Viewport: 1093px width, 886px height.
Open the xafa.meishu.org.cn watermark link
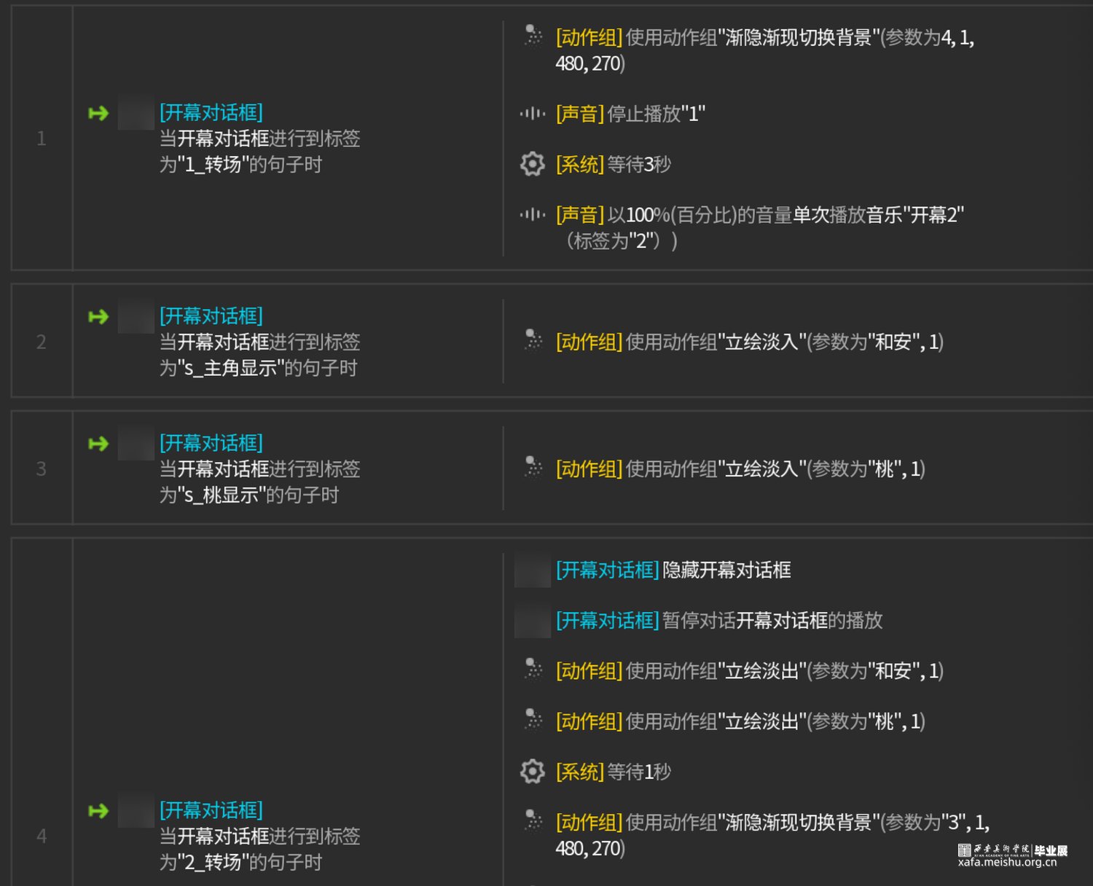1007,862
